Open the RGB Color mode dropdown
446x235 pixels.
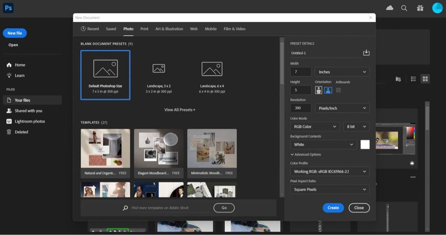(x=314, y=127)
